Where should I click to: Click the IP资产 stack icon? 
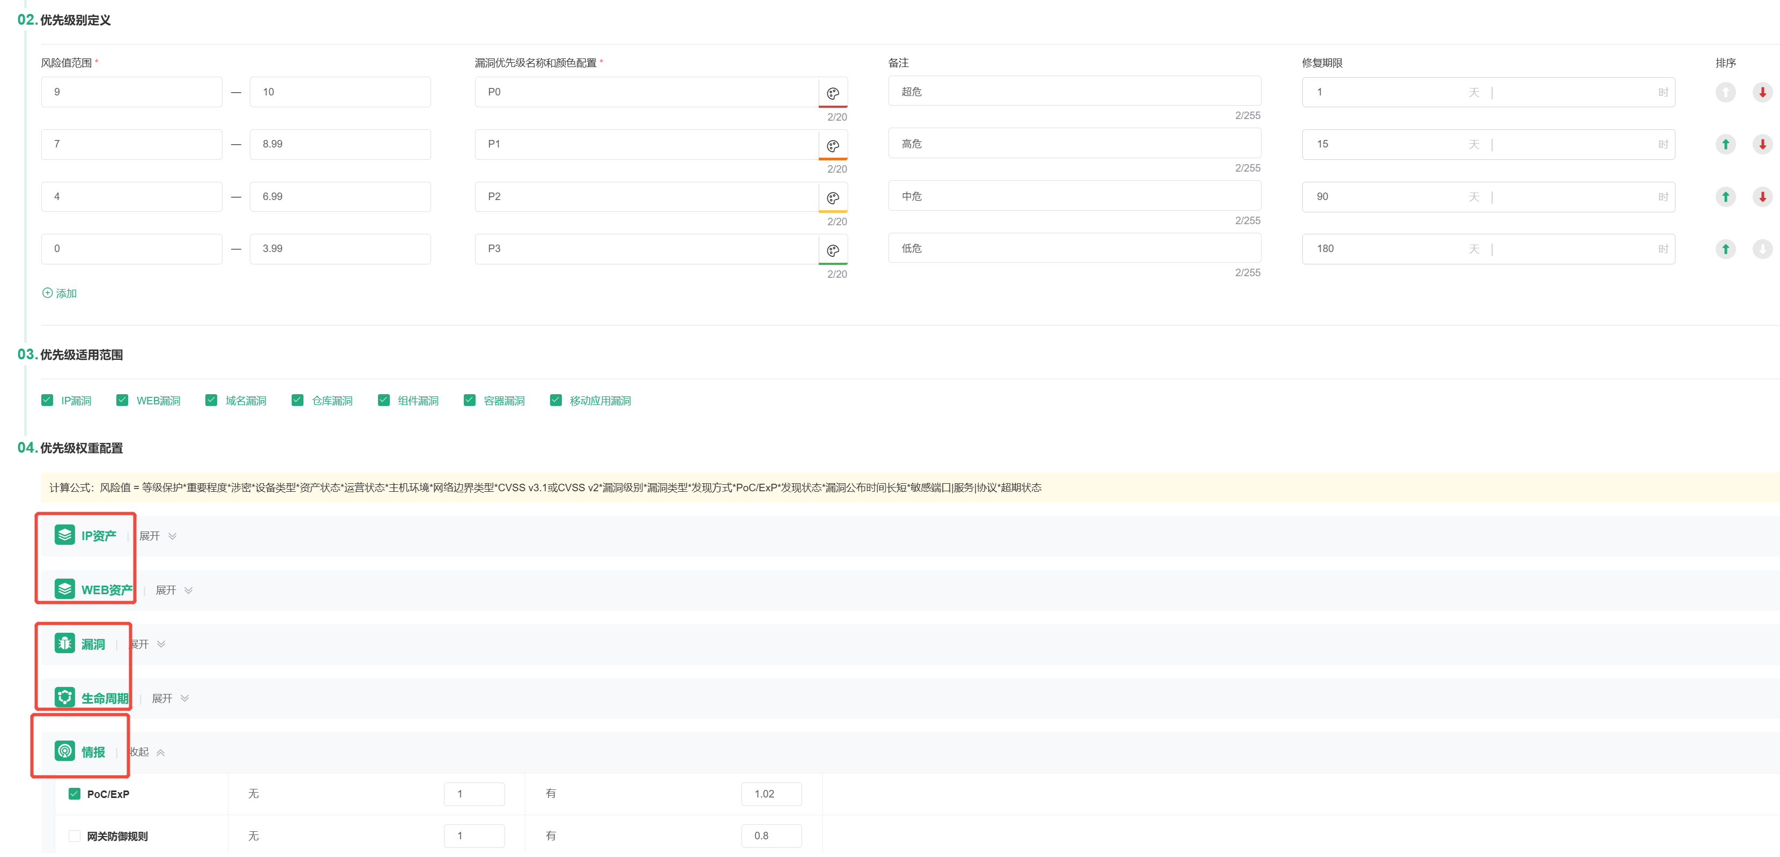click(65, 535)
